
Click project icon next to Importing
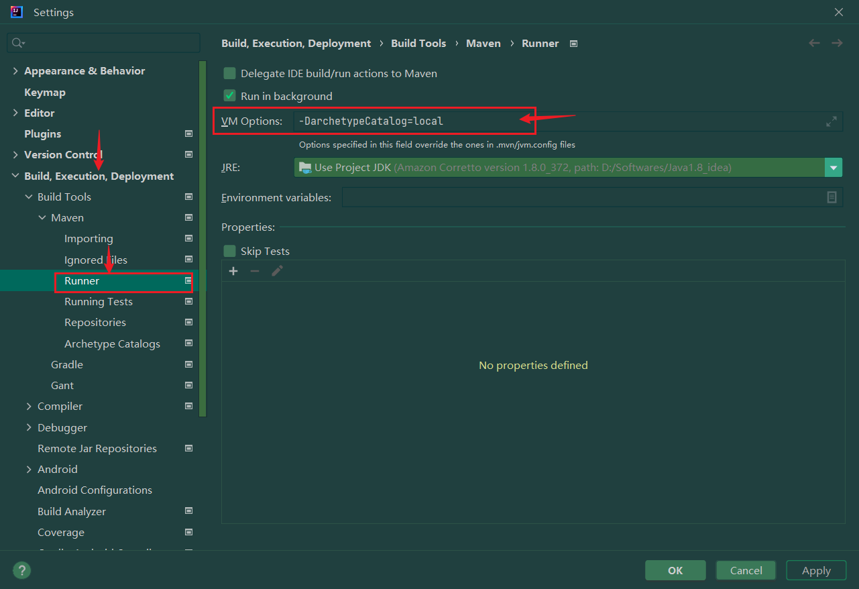(188, 239)
